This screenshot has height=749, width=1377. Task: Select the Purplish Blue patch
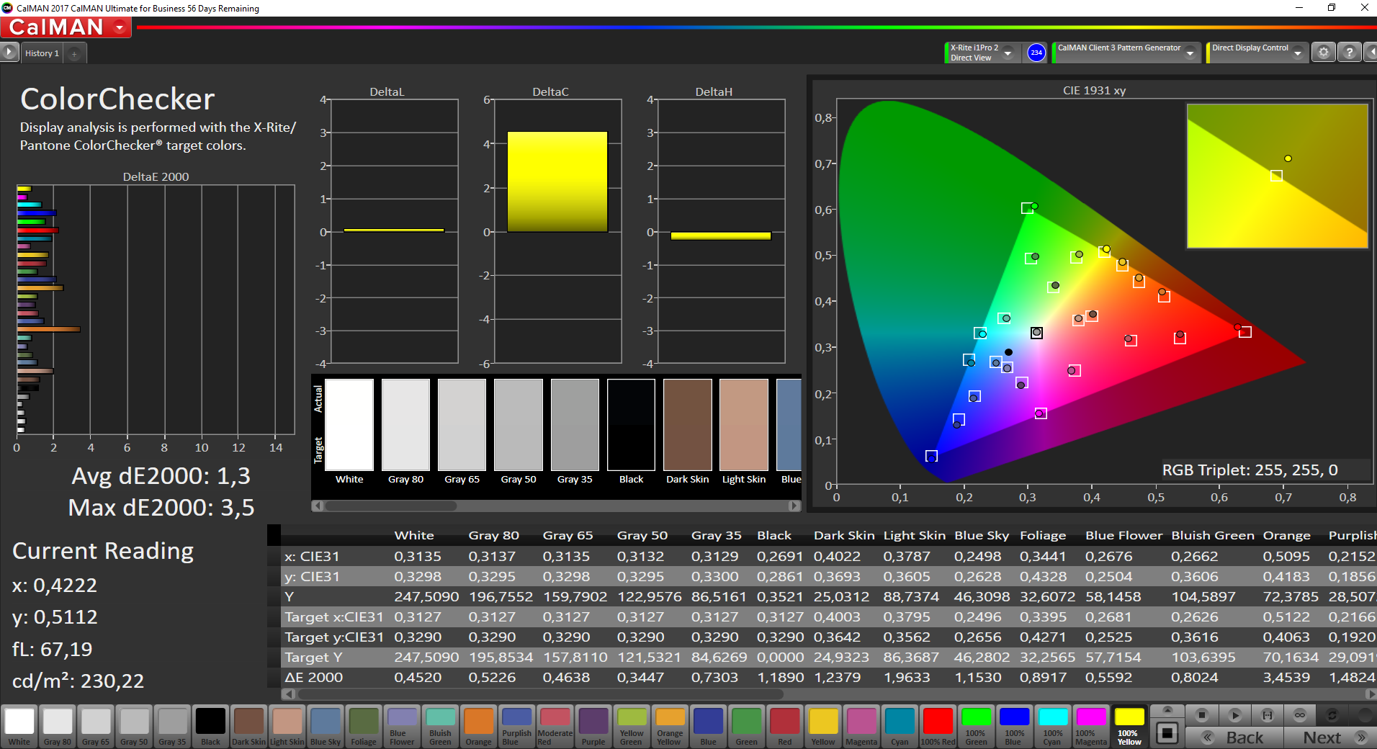pyautogui.click(x=516, y=726)
